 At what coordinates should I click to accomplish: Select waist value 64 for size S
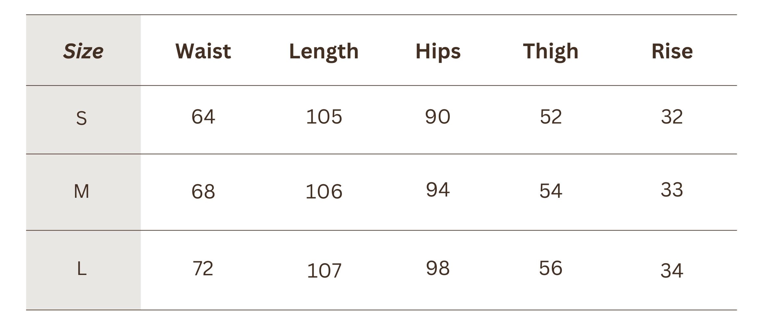(x=203, y=116)
